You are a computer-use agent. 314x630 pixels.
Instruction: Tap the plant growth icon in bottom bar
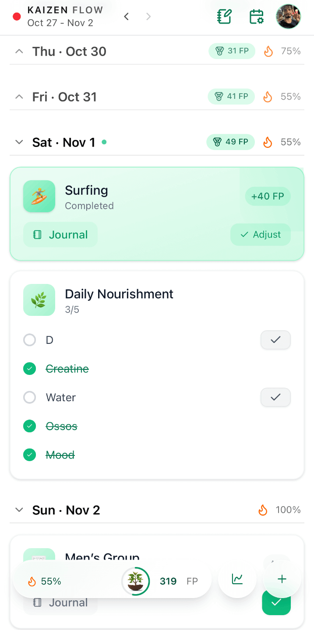136,581
